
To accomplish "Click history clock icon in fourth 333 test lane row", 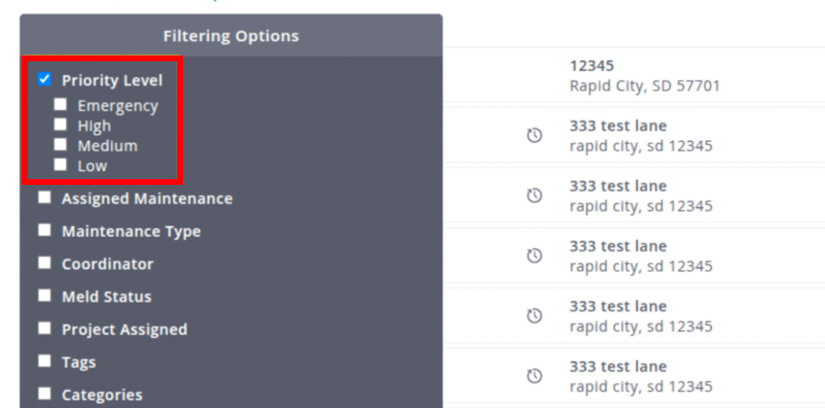I will tap(535, 316).
